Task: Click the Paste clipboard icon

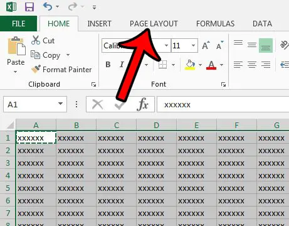Action: pos(16,46)
